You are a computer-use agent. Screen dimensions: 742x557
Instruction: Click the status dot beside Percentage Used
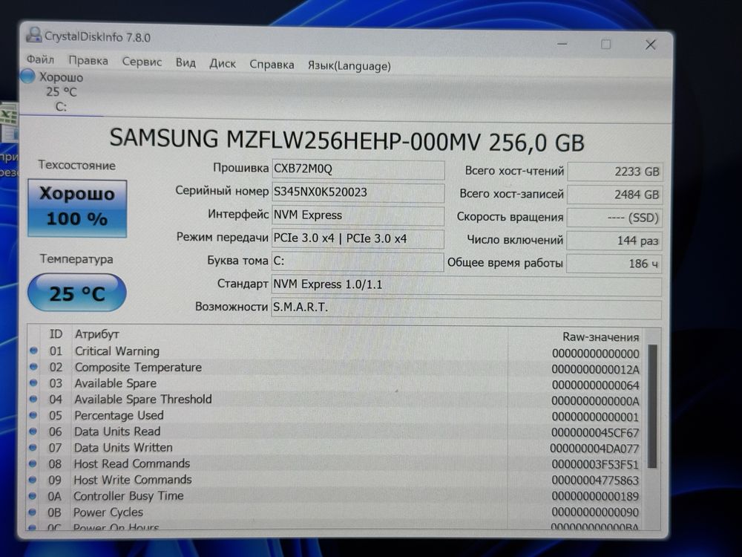pyautogui.click(x=33, y=415)
